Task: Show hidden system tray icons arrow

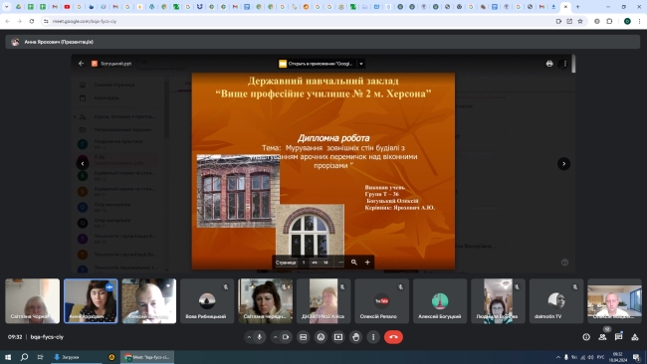Action: click(x=558, y=357)
